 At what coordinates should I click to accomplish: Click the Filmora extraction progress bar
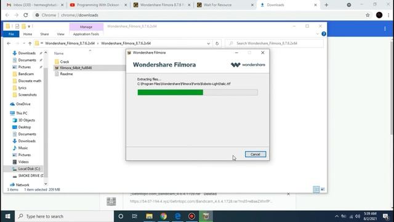[x=198, y=92]
